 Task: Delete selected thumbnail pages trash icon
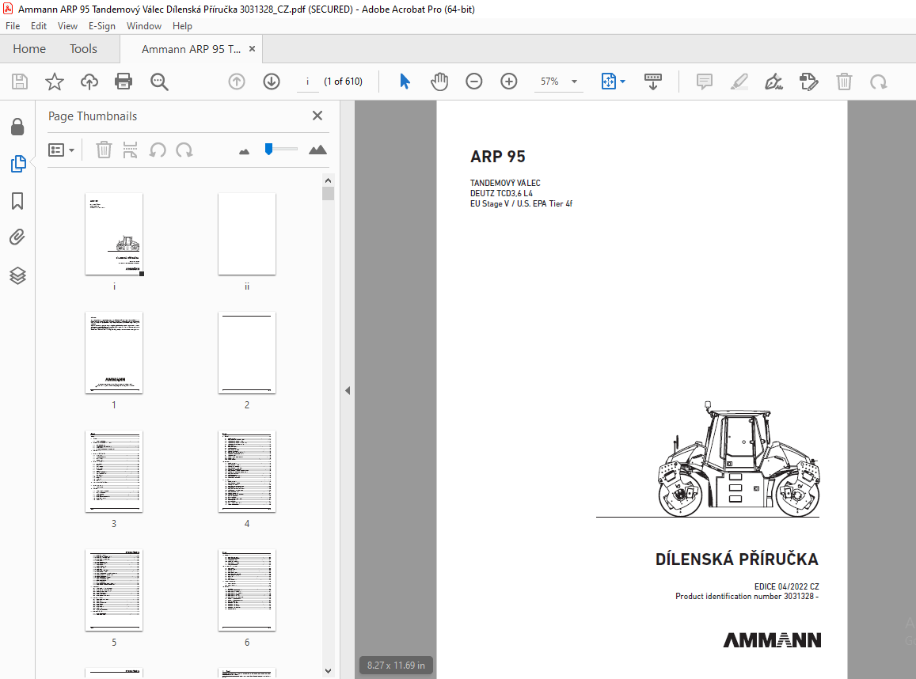104,150
